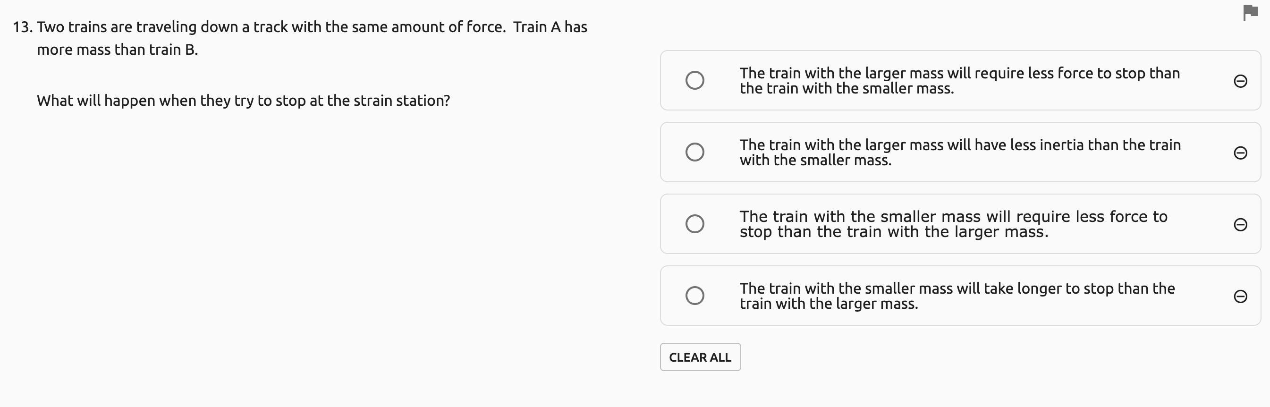Click the question number 13 label
Screen dimensions: 1270x407
point(23,27)
